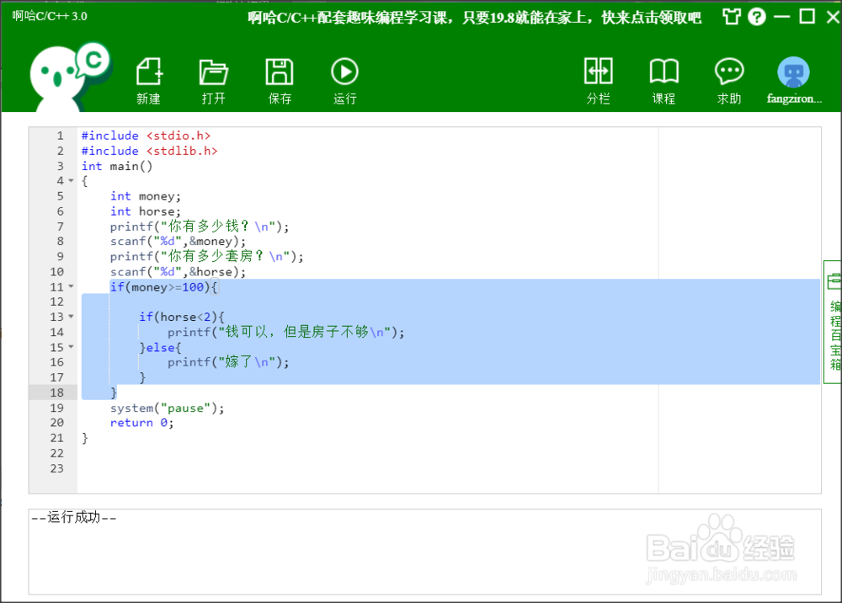This screenshot has height=603, width=842.
Task: Click line number 23 in the gutter
Action: (57, 468)
